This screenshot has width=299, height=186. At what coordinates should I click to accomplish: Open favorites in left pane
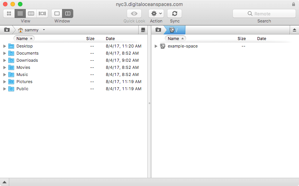[x=7, y=30]
